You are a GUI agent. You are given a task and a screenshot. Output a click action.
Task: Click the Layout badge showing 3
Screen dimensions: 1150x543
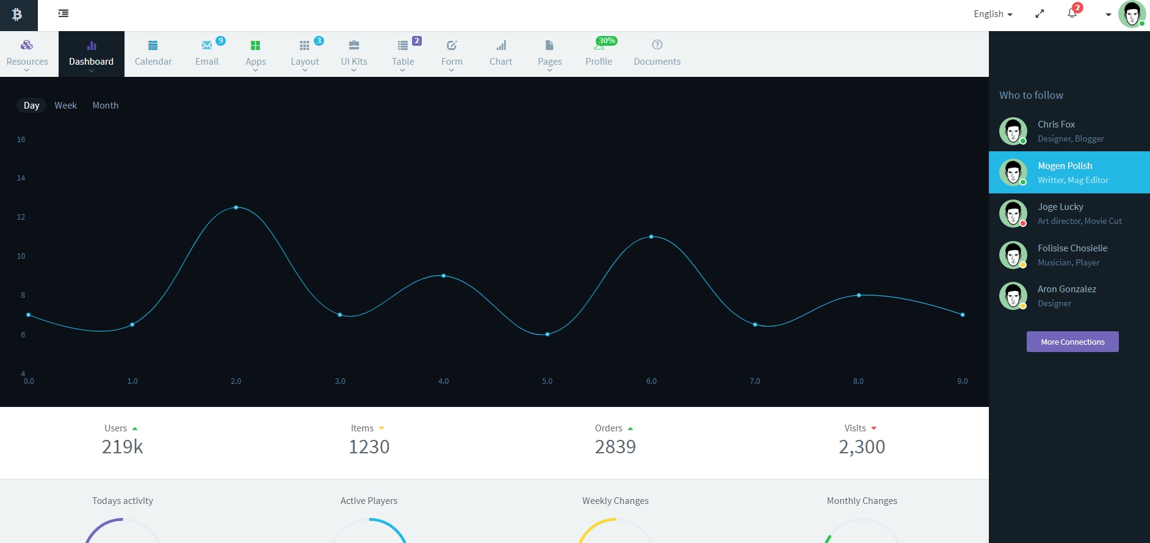coord(319,41)
